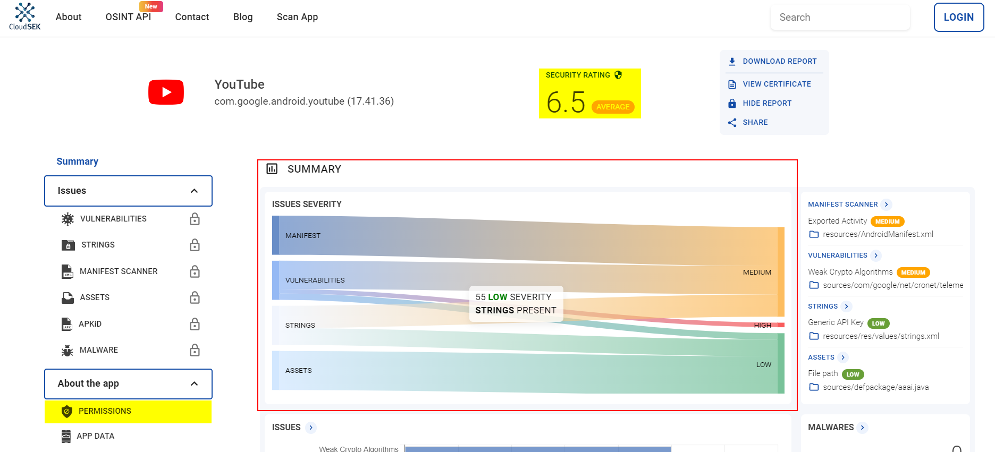Viewport: 995px width, 452px height.
Task: Click the Assets icon in sidebar
Action: (x=68, y=297)
